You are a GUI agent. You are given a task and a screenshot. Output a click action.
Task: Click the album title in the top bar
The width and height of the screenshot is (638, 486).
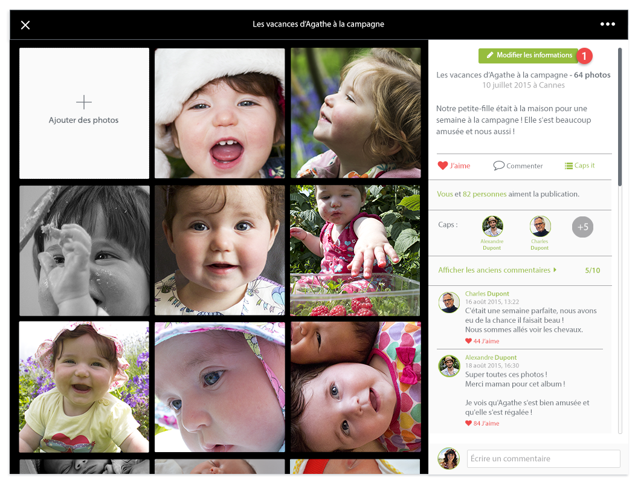click(318, 24)
